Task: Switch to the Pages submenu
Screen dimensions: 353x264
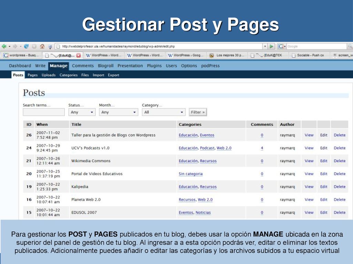Action: (x=33, y=75)
